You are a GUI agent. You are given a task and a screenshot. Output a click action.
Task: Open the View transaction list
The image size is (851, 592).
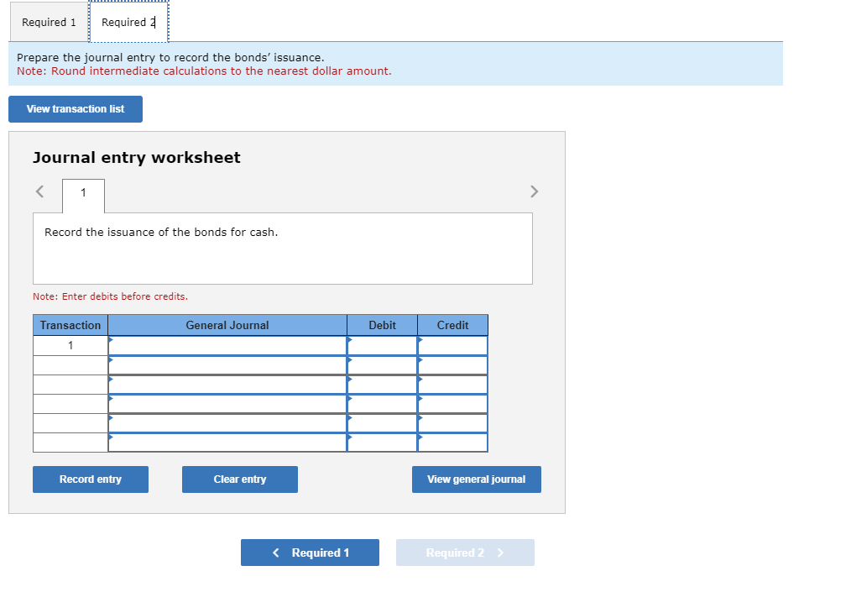click(x=75, y=109)
